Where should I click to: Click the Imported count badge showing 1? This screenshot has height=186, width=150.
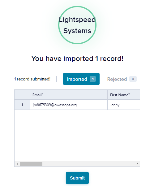click(x=93, y=79)
